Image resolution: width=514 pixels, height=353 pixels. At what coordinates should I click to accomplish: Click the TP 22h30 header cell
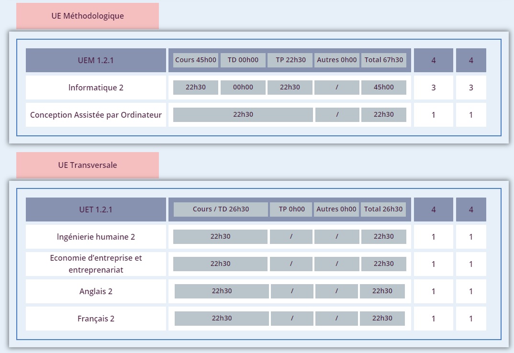290,60
